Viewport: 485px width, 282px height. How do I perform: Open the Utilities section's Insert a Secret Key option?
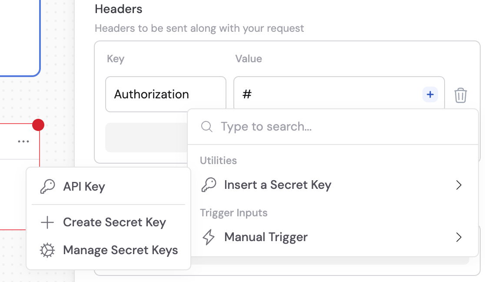coord(277,185)
